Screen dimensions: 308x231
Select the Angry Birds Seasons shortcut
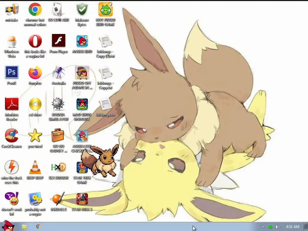(x=82, y=73)
